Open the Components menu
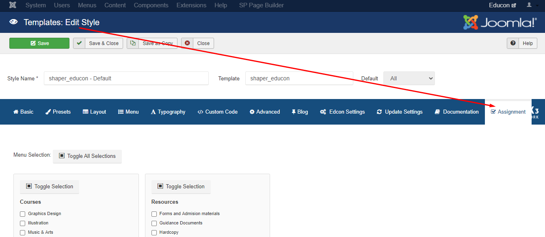The image size is (545, 237). (x=151, y=5)
